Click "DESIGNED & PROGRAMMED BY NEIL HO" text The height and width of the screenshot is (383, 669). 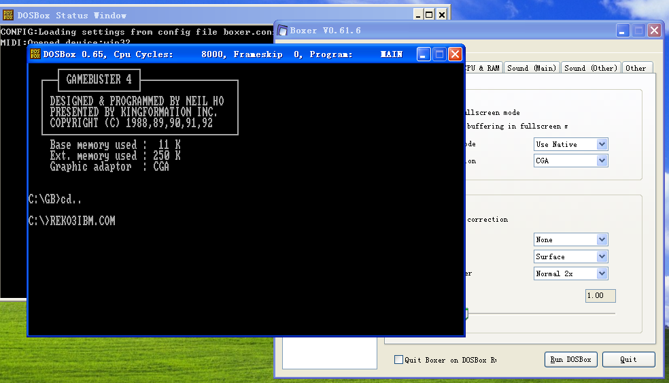click(x=137, y=101)
